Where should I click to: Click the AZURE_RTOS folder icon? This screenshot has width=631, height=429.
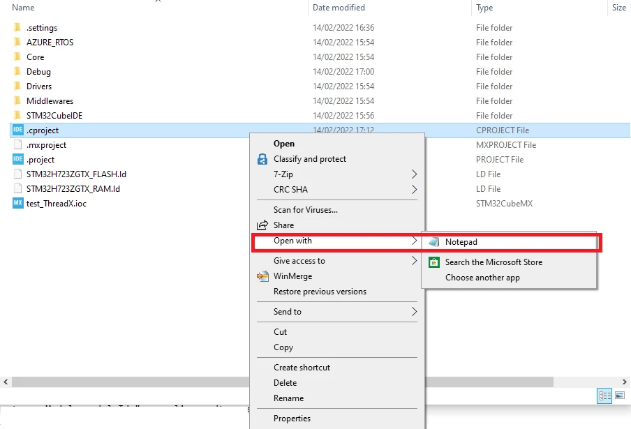17,42
